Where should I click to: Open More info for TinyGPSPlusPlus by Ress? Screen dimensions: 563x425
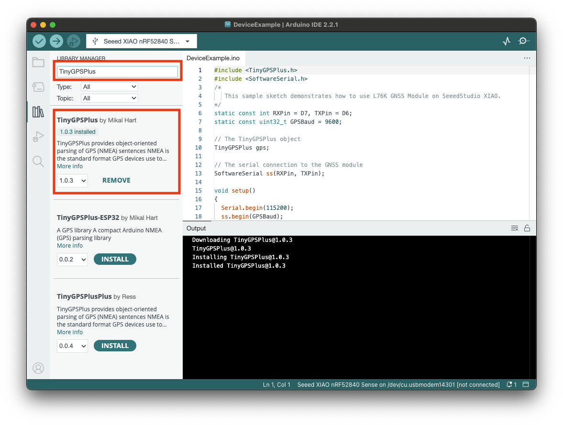tap(70, 332)
